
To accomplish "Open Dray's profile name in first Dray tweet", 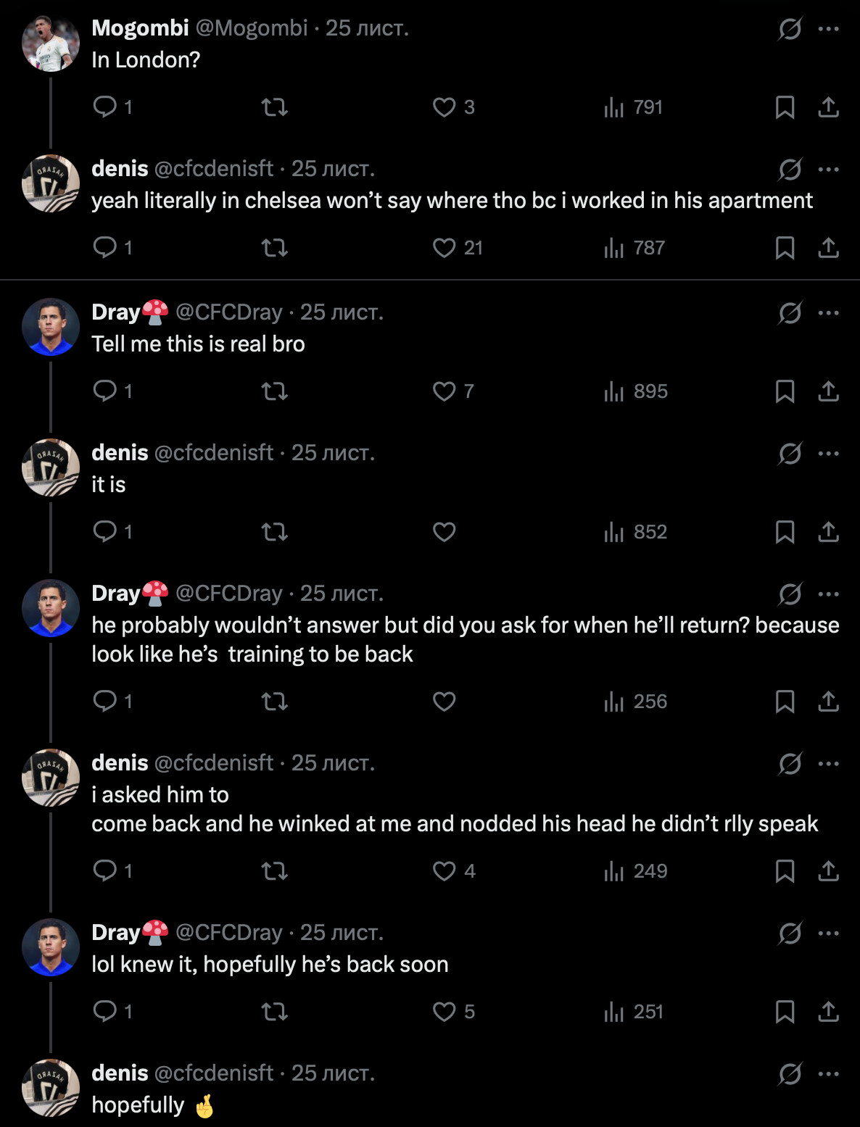I will [116, 312].
